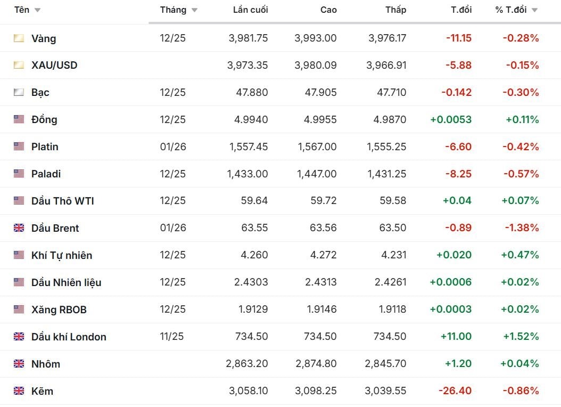Click the gold icon beside XAU/USD

coord(19,66)
